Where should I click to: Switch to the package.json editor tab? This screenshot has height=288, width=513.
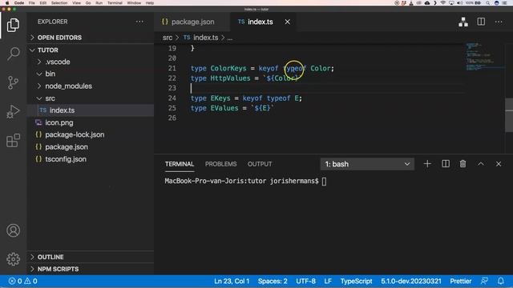(192, 22)
